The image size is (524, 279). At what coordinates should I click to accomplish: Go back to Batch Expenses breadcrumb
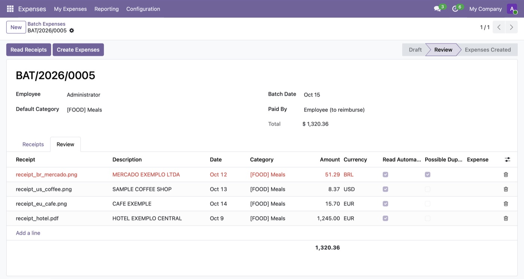pos(46,24)
